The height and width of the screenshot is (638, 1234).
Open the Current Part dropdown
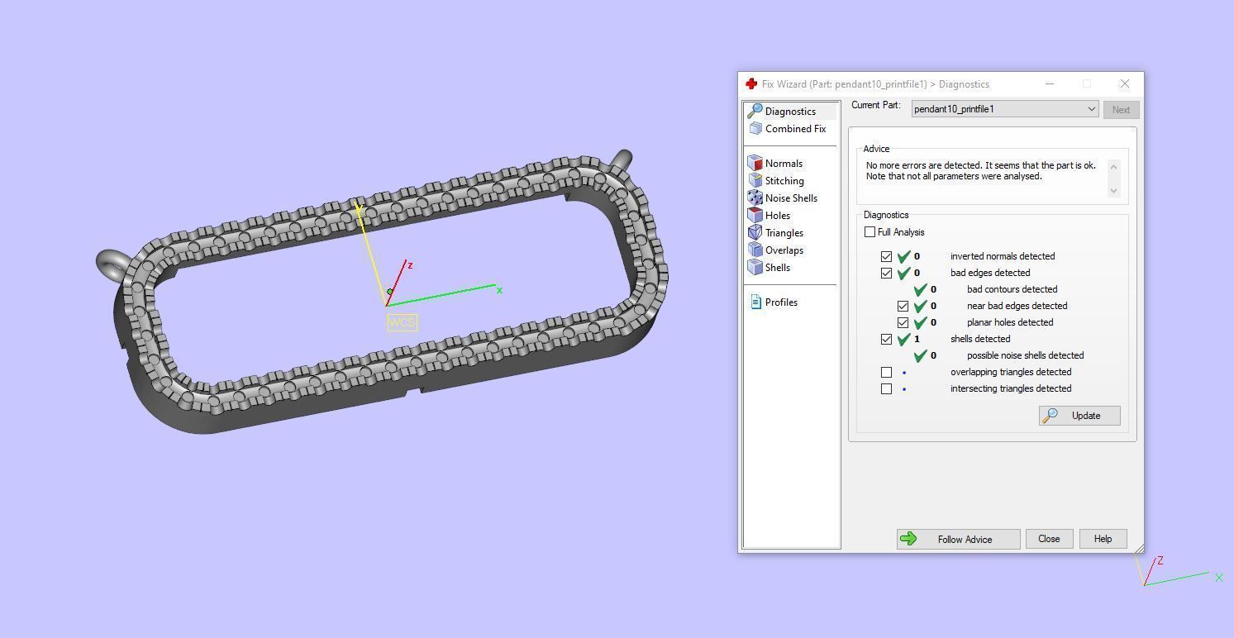tap(1005, 109)
